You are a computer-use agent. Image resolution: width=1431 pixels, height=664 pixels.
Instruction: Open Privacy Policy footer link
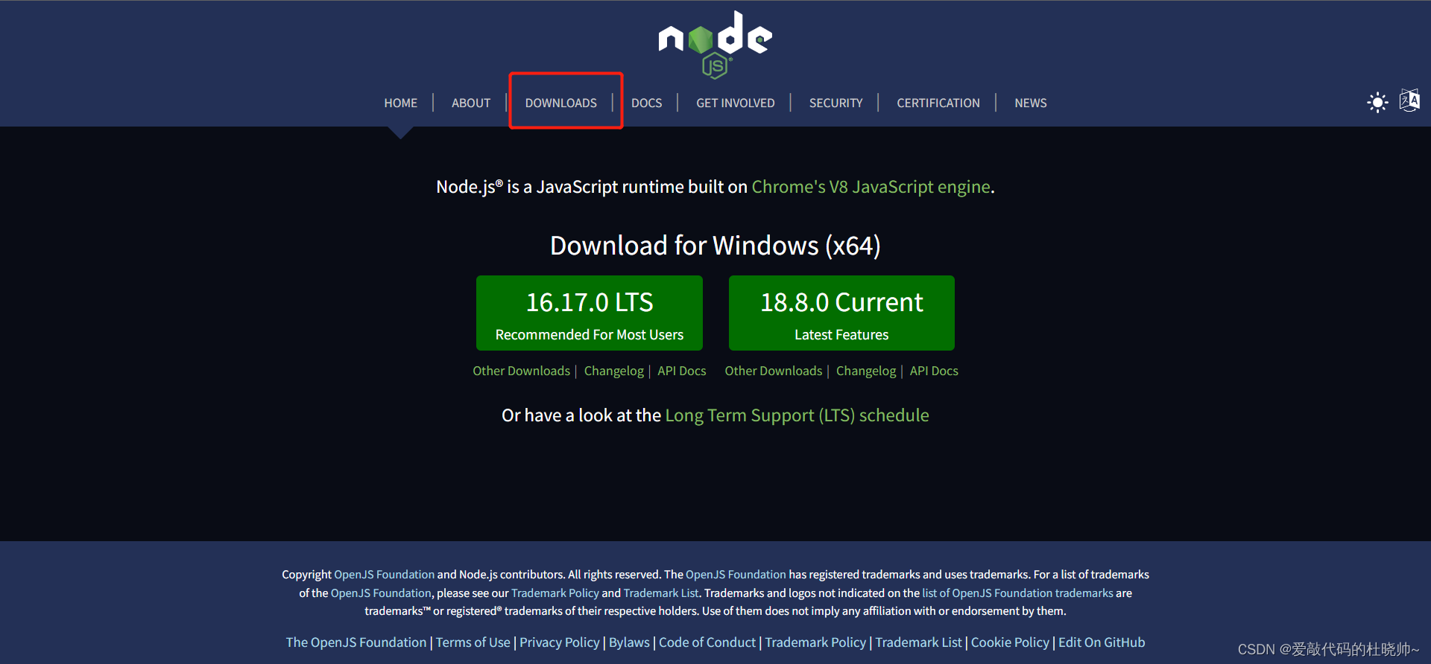[560, 642]
